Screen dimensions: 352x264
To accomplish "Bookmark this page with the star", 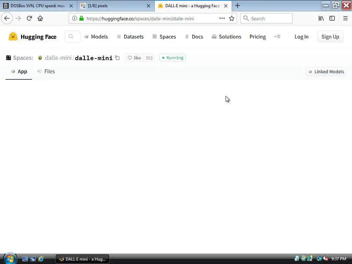I will [x=232, y=19].
